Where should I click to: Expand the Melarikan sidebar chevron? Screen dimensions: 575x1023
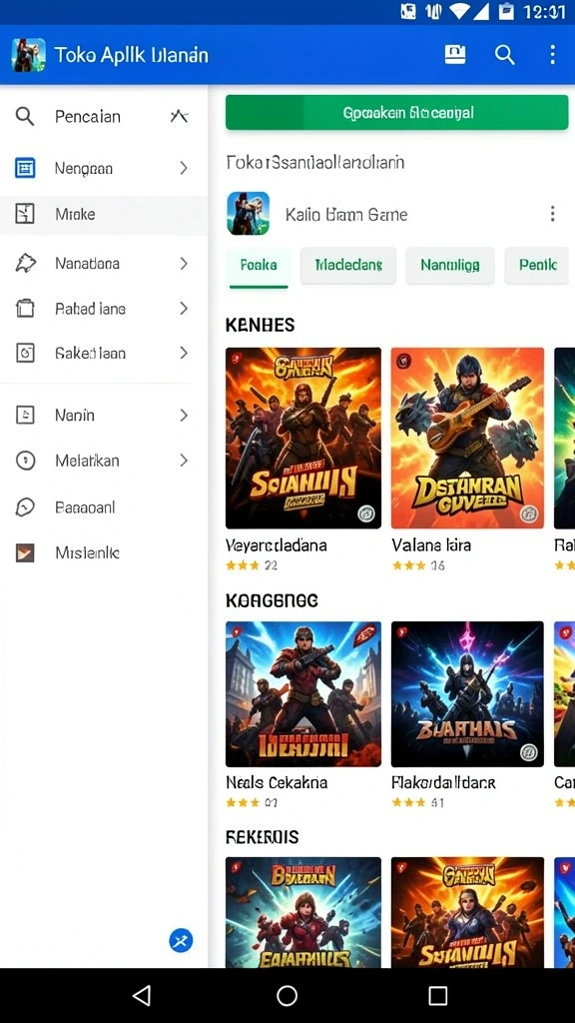pyautogui.click(x=184, y=461)
